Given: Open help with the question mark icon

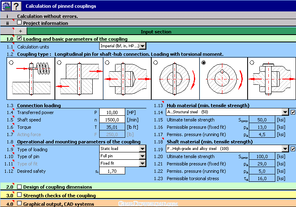Looking at the screenshot, I should point(16,6).
